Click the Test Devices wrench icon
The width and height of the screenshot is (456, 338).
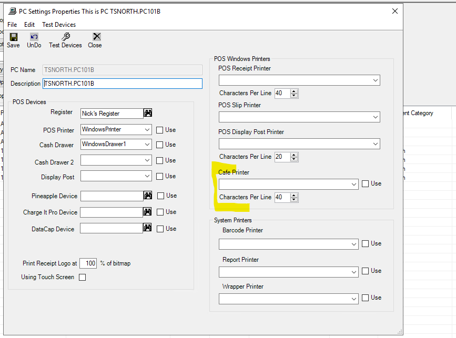pos(65,37)
